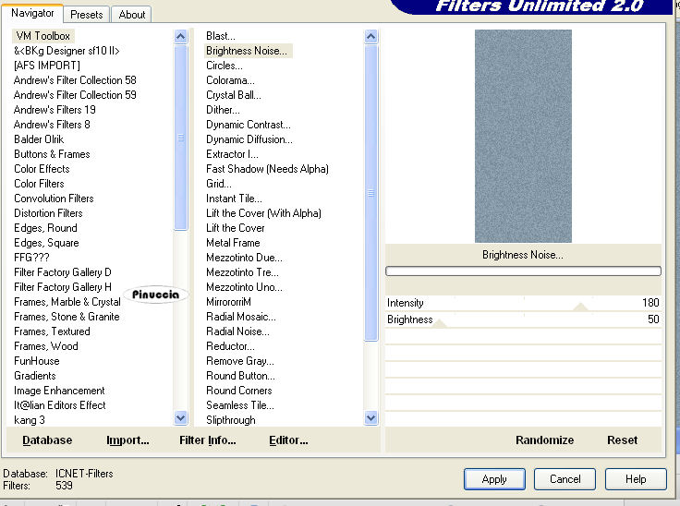The width and height of the screenshot is (680, 506).
Task: Select Seamless Tile... effect
Action: pyautogui.click(x=240, y=405)
